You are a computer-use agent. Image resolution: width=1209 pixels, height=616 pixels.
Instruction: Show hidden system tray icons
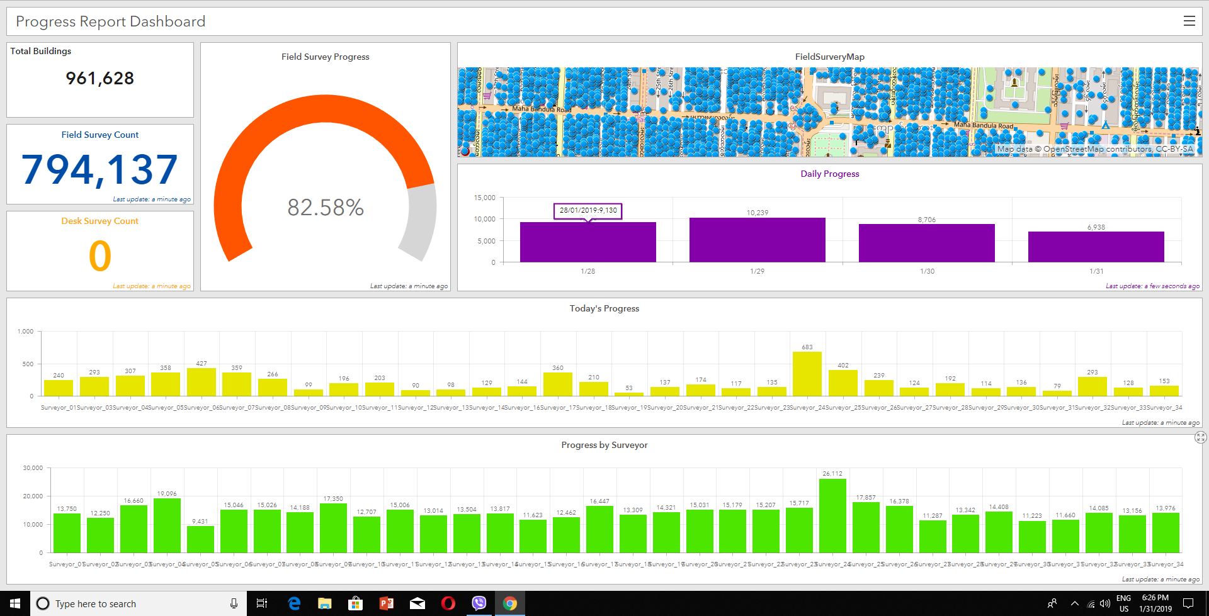(1074, 603)
